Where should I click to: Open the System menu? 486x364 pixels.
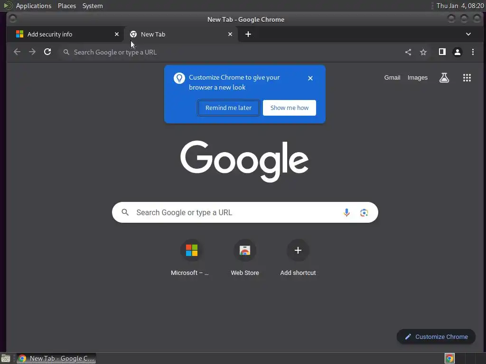(x=93, y=6)
